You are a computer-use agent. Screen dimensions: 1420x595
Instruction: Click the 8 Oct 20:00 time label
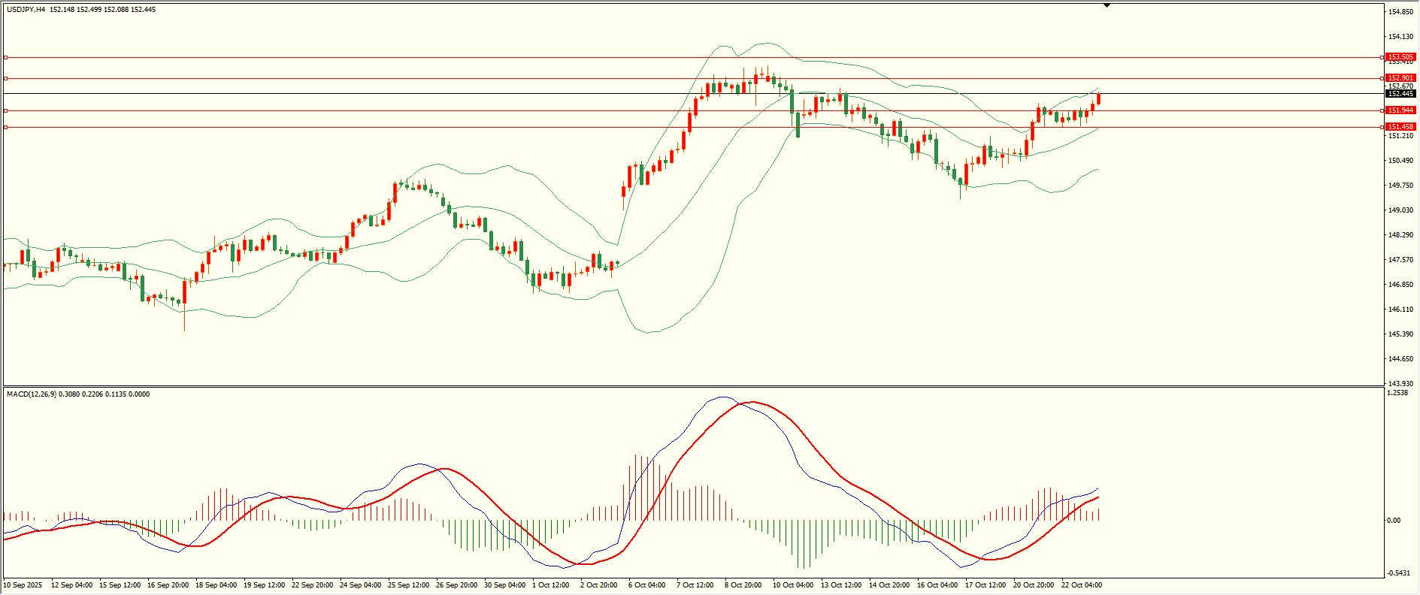click(x=743, y=585)
